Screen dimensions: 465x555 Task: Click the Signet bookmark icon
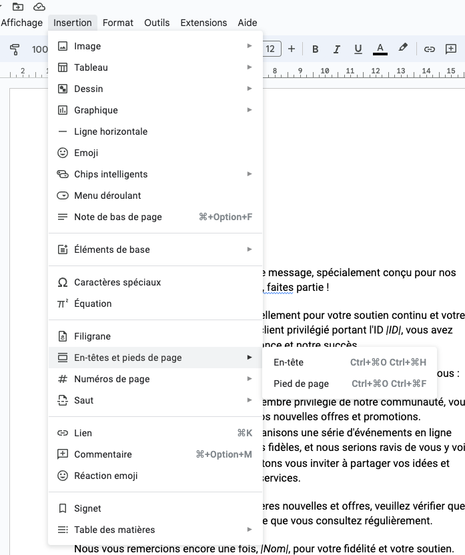tap(63, 508)
